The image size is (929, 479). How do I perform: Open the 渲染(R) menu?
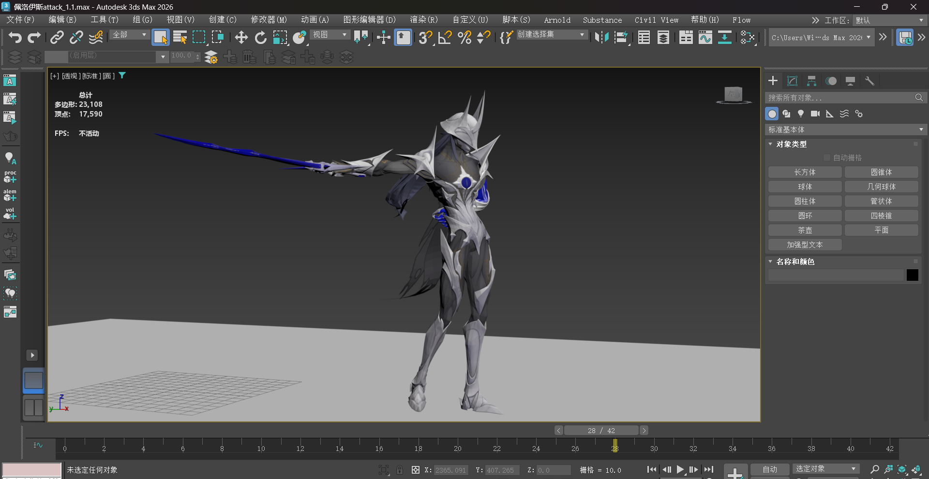point(424,20)
